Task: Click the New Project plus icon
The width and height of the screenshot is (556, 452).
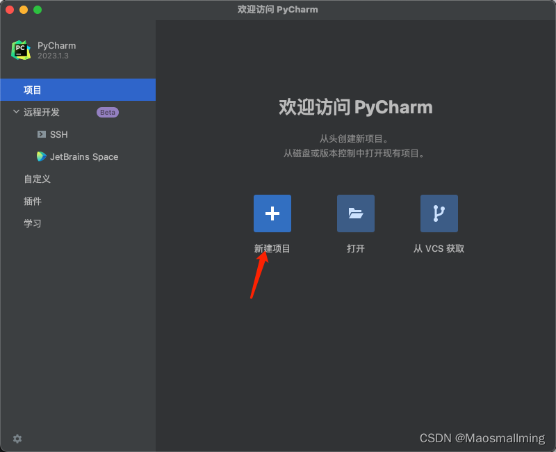Action: click(272, 213)
